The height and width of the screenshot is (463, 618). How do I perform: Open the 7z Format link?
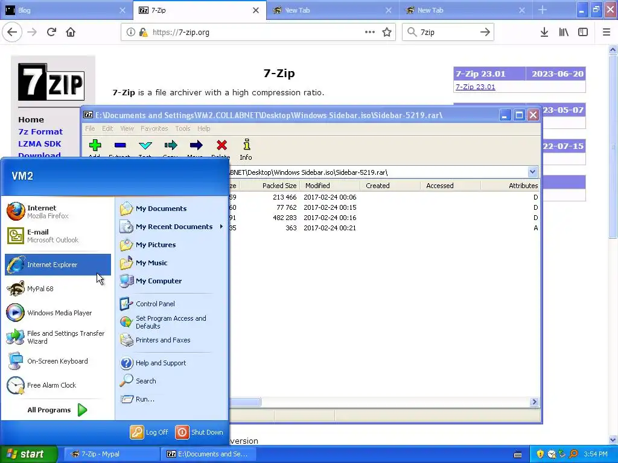click(40, 132)
